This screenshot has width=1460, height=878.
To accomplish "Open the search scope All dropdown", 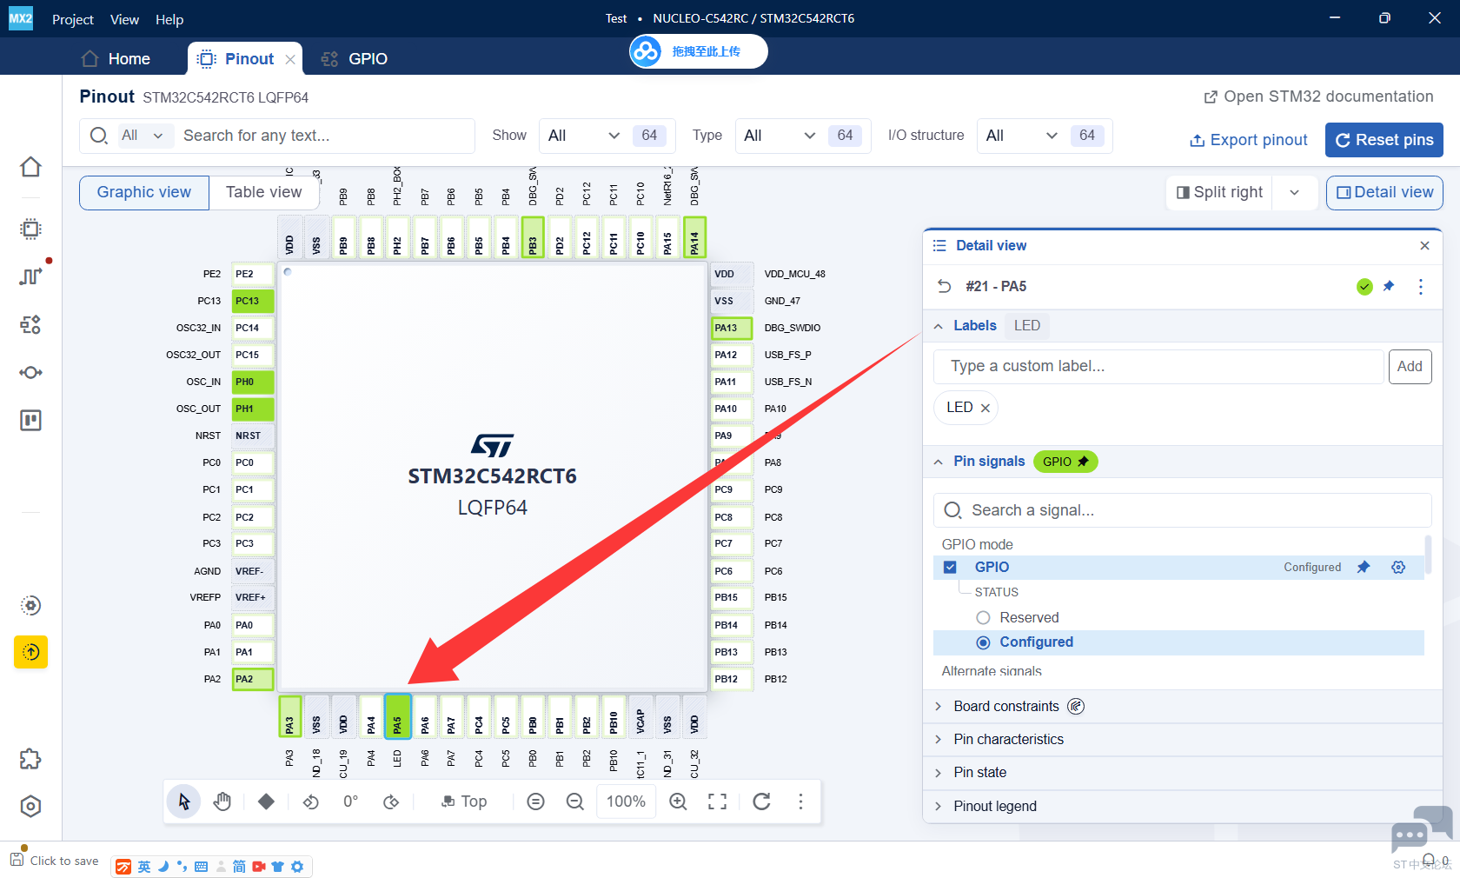I will point(143,136).
